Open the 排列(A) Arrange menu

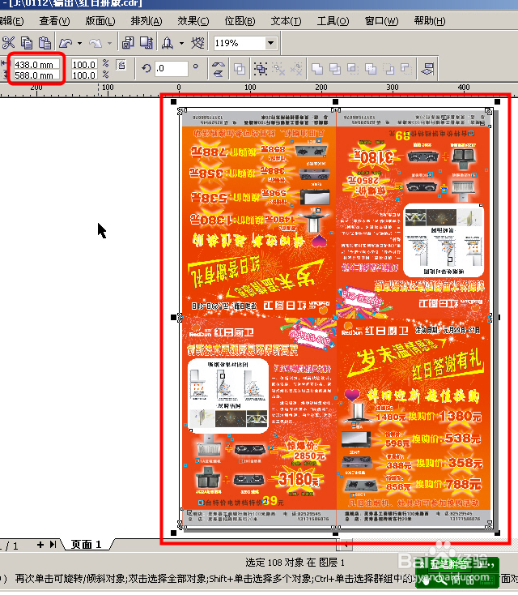click(x=146, y=21)
